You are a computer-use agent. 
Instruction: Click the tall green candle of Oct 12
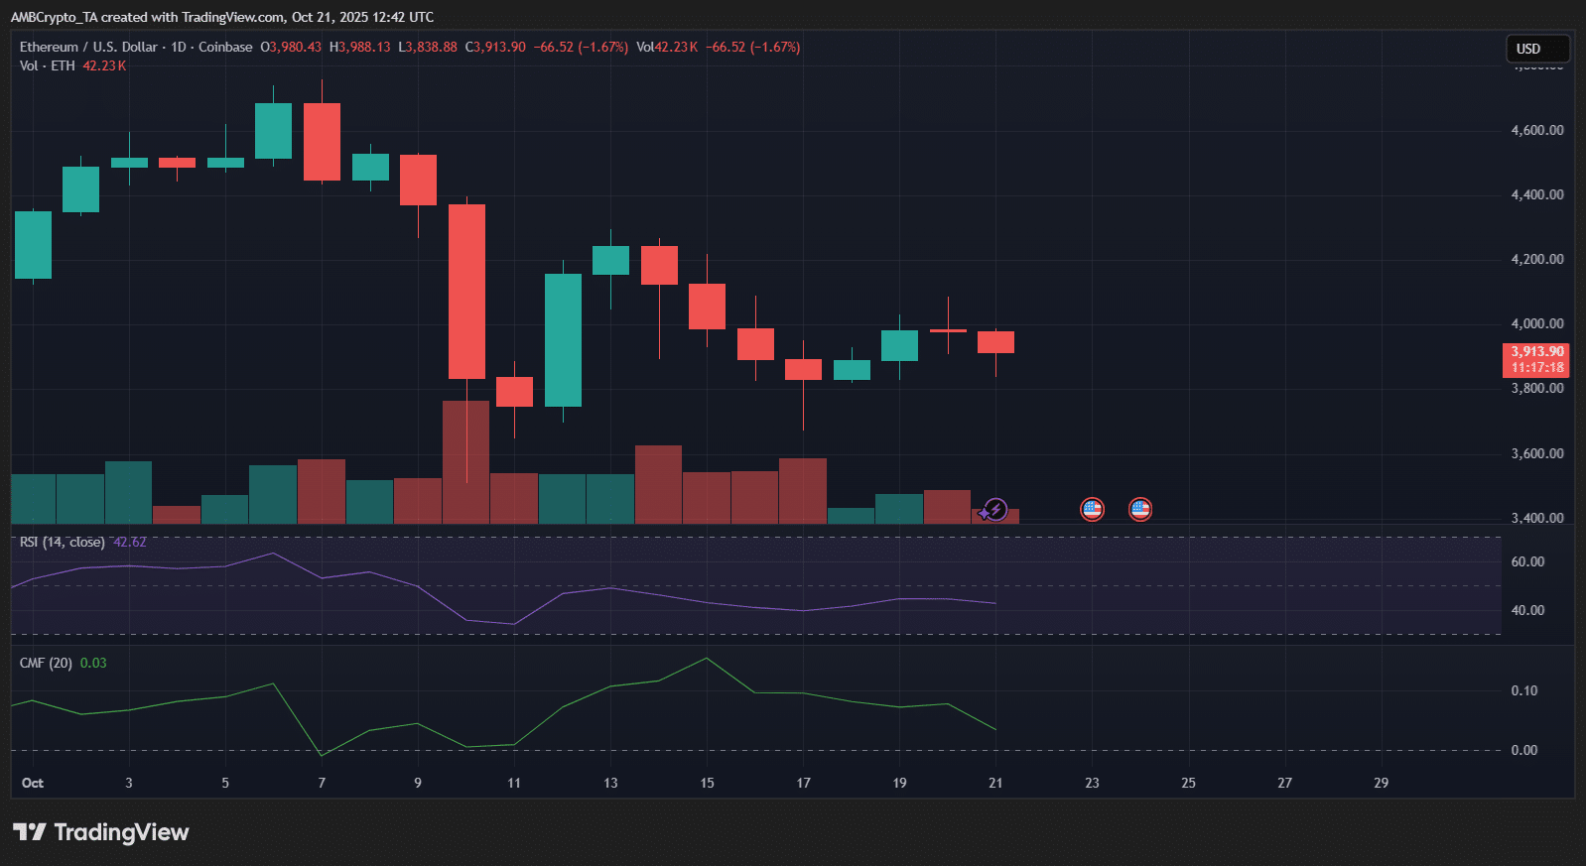pos(563,339)
